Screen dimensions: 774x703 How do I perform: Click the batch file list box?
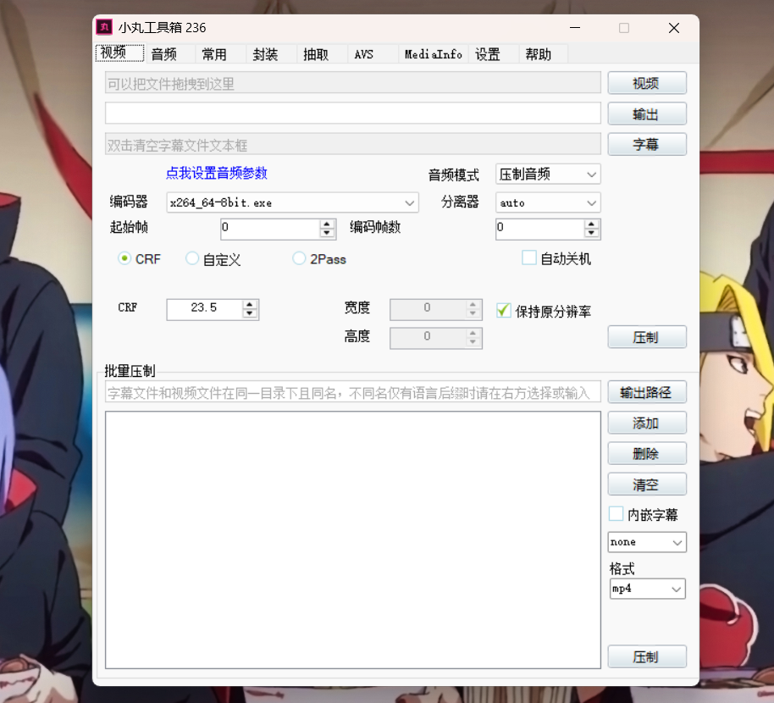click(353, 540)
